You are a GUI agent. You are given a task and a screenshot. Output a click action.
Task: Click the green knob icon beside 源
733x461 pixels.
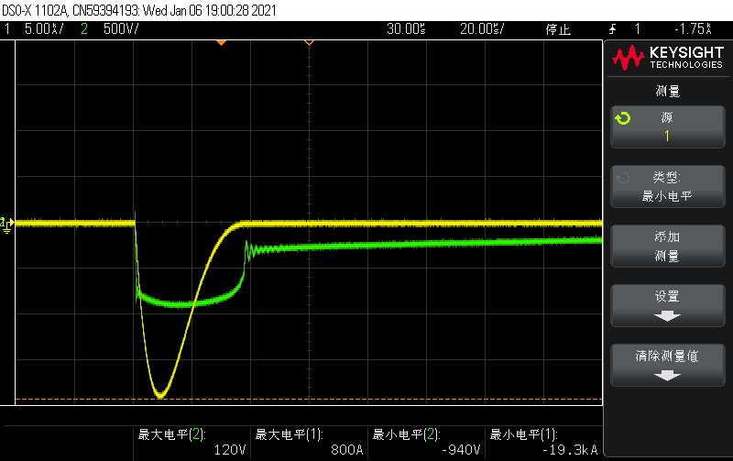coord(622,118)
